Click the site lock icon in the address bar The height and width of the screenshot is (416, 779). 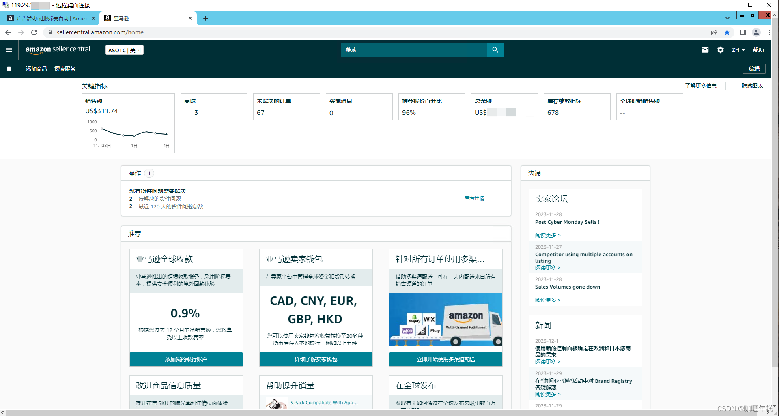click(50, 32)
